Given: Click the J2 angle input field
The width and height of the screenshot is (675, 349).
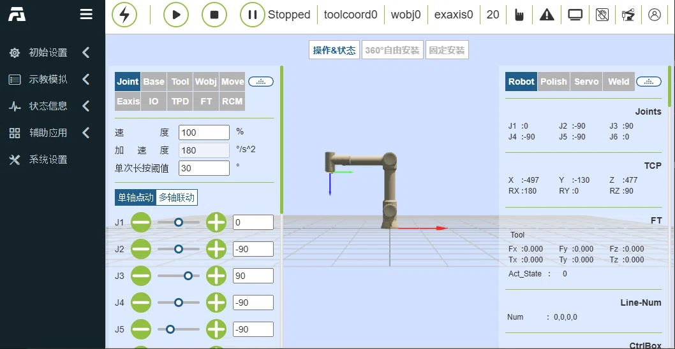Looking at the screenshot, I should 253,249.
